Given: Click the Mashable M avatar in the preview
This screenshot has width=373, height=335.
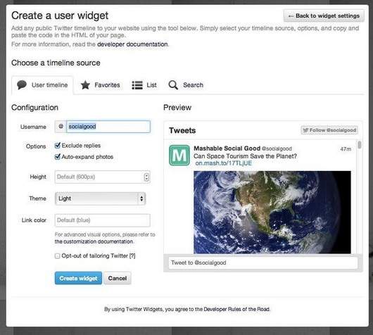Looking at the screenshot, I should click(179, 155).
